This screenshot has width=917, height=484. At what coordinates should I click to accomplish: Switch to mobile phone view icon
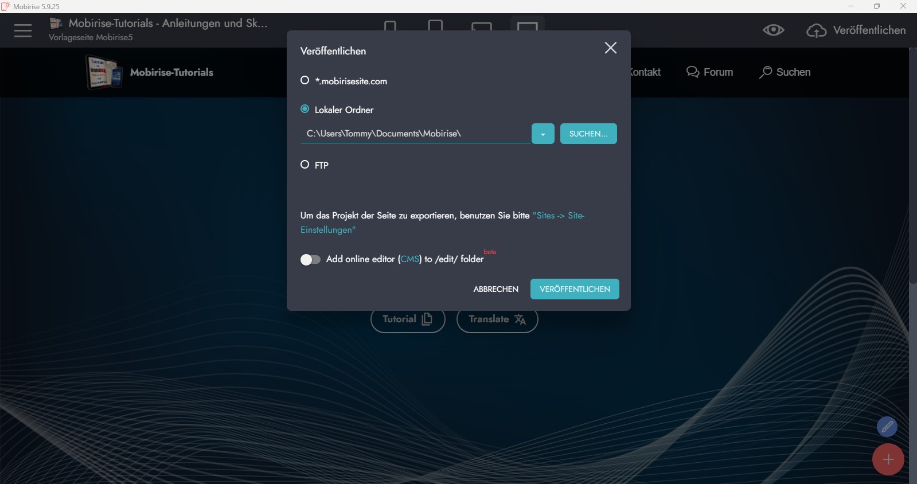(390, 26)
